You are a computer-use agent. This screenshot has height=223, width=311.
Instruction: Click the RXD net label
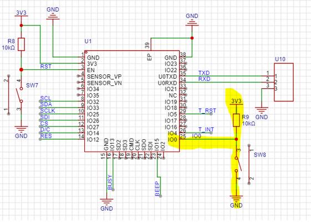[x=205, y=79]
